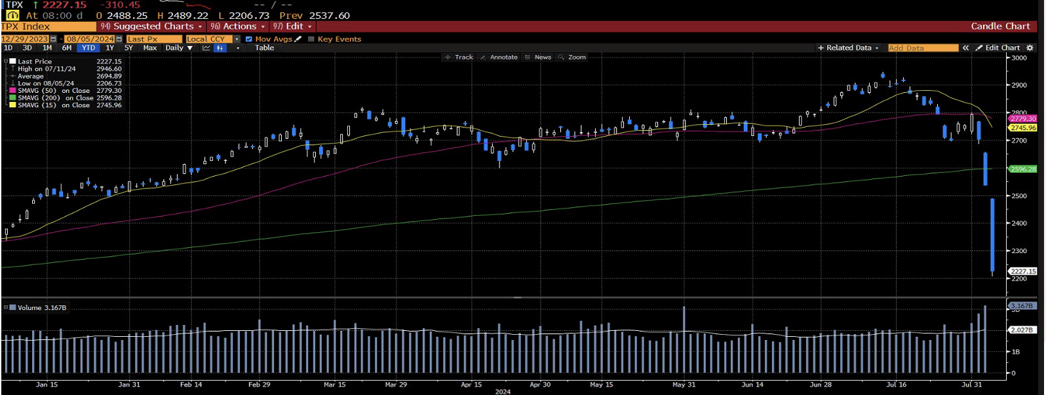The width and height of the screenshot is (1046, 395).
Task: Click the pencil icon next to Mov Avgs
Action: click(x=298, y=39)
